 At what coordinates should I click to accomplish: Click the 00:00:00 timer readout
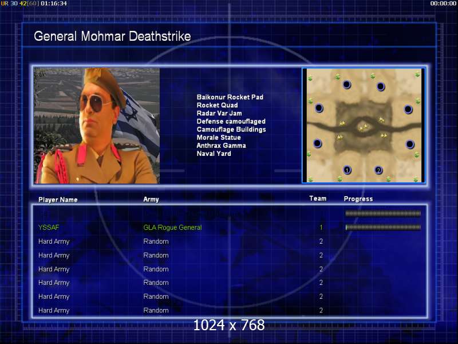pyautogui.click(x=443, y=3)
